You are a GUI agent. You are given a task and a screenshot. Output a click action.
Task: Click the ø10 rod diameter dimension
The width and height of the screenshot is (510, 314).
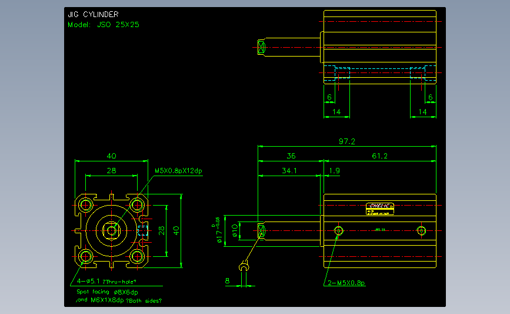coord(235,230)
